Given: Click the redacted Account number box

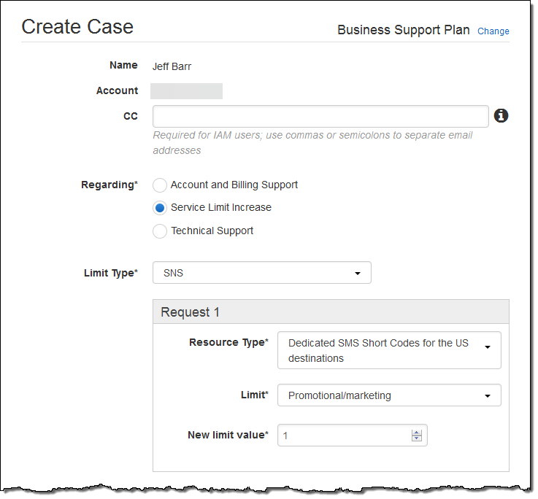Looking at the screenshot, I should tap(186, 91).
